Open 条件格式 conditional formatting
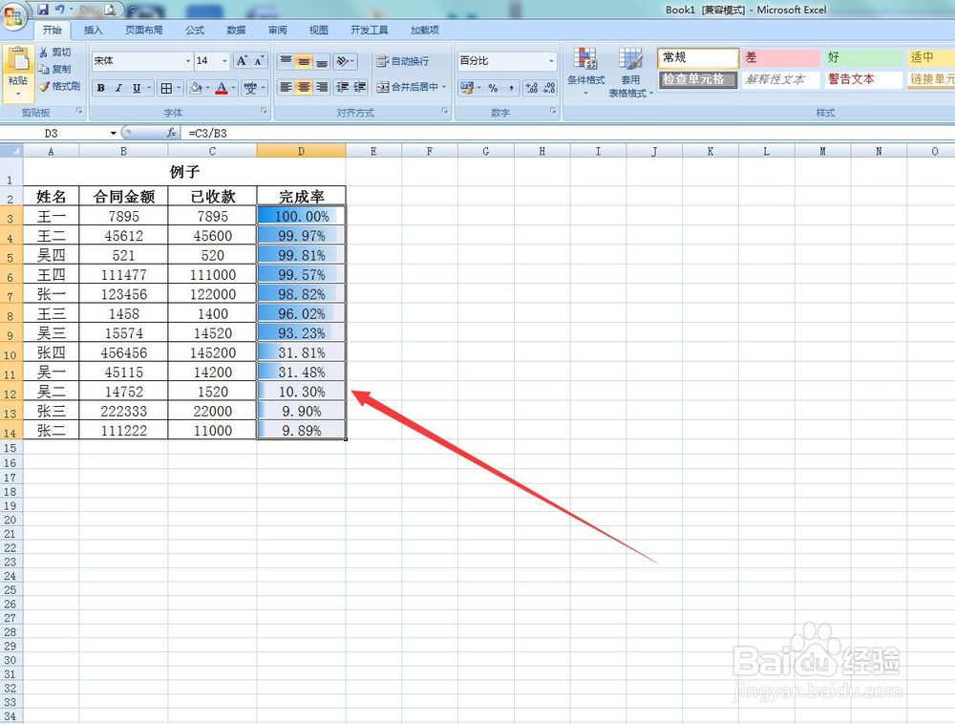Viewport: 955px width, 724px height. 586,72
